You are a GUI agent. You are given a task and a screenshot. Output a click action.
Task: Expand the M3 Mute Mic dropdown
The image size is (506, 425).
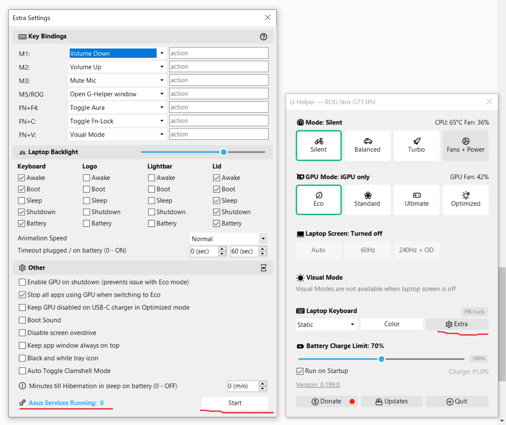coord(162,80)
